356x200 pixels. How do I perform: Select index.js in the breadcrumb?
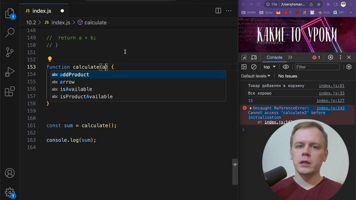(x=58, y=23)
